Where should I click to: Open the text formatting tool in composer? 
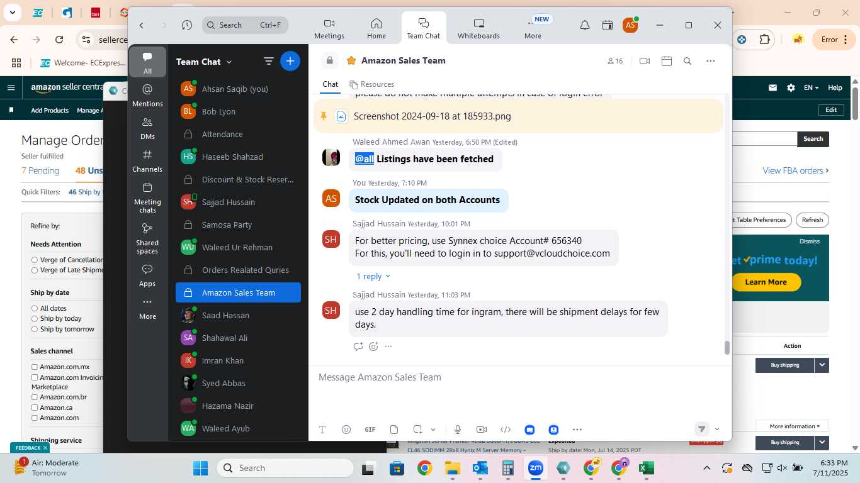point(322,430)
